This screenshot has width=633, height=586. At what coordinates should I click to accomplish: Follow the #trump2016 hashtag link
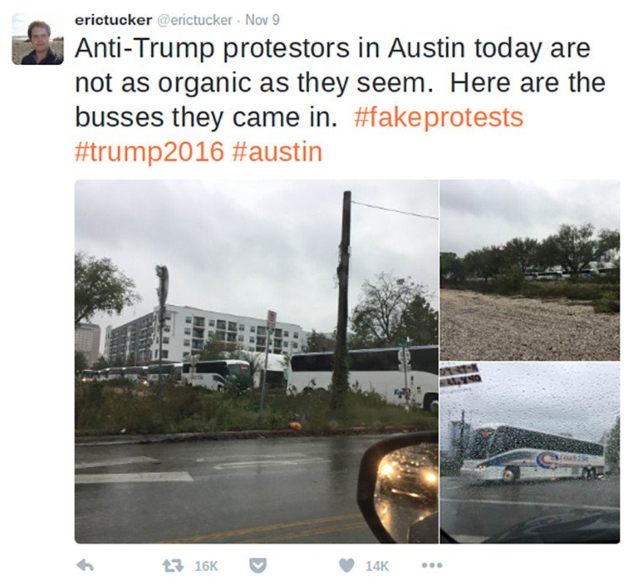click(x=149, y=152)
